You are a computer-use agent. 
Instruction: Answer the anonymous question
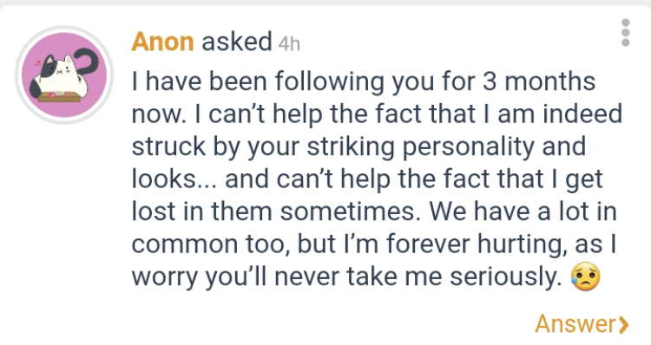point(582,324)
